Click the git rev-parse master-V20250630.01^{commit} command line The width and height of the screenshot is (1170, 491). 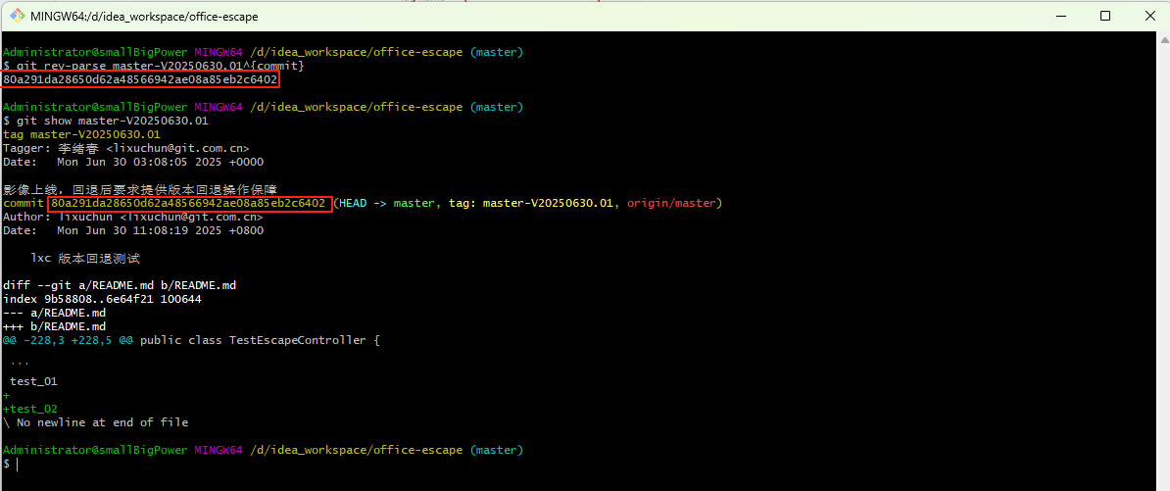coord(153,67)
